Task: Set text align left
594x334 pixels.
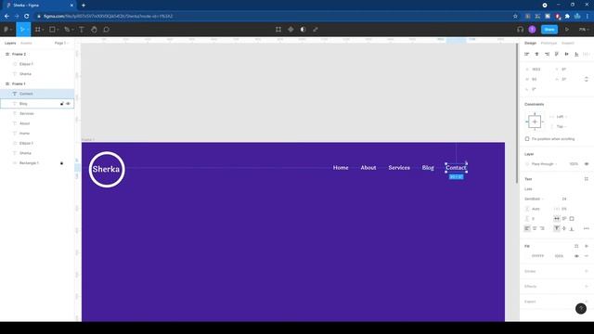Action: click(527, 228)
